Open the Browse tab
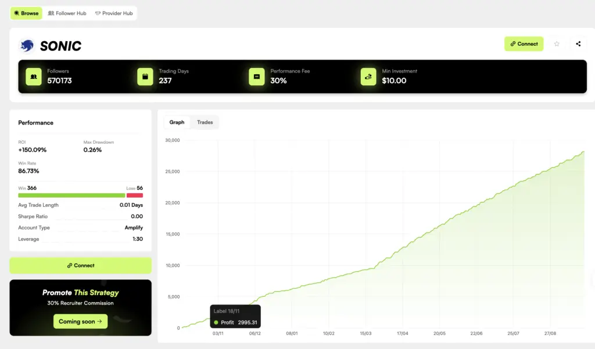 pos(26,13)
